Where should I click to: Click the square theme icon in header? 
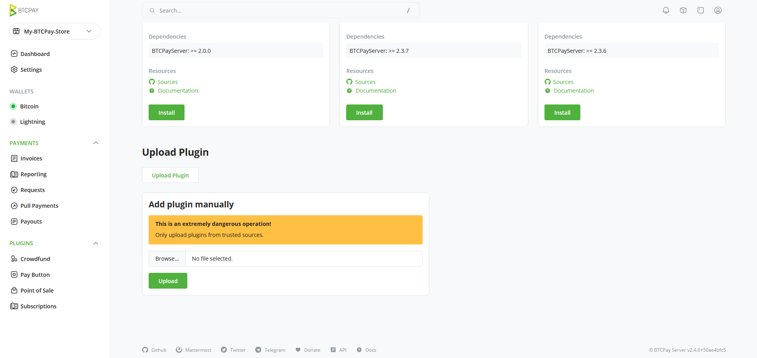(701, 10)
